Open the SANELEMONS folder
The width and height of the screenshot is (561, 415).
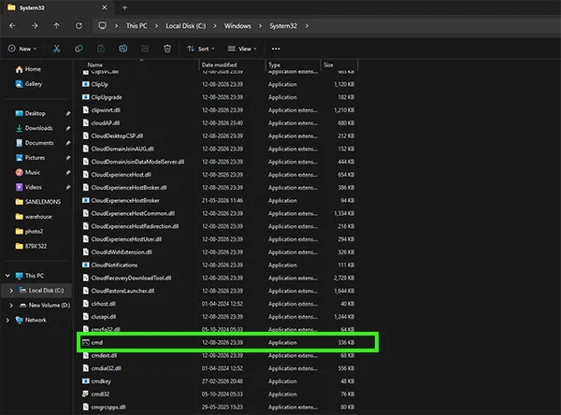click(37, 202)
